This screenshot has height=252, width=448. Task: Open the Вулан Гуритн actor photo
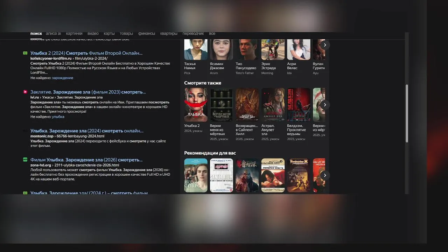tap(319, 49)
